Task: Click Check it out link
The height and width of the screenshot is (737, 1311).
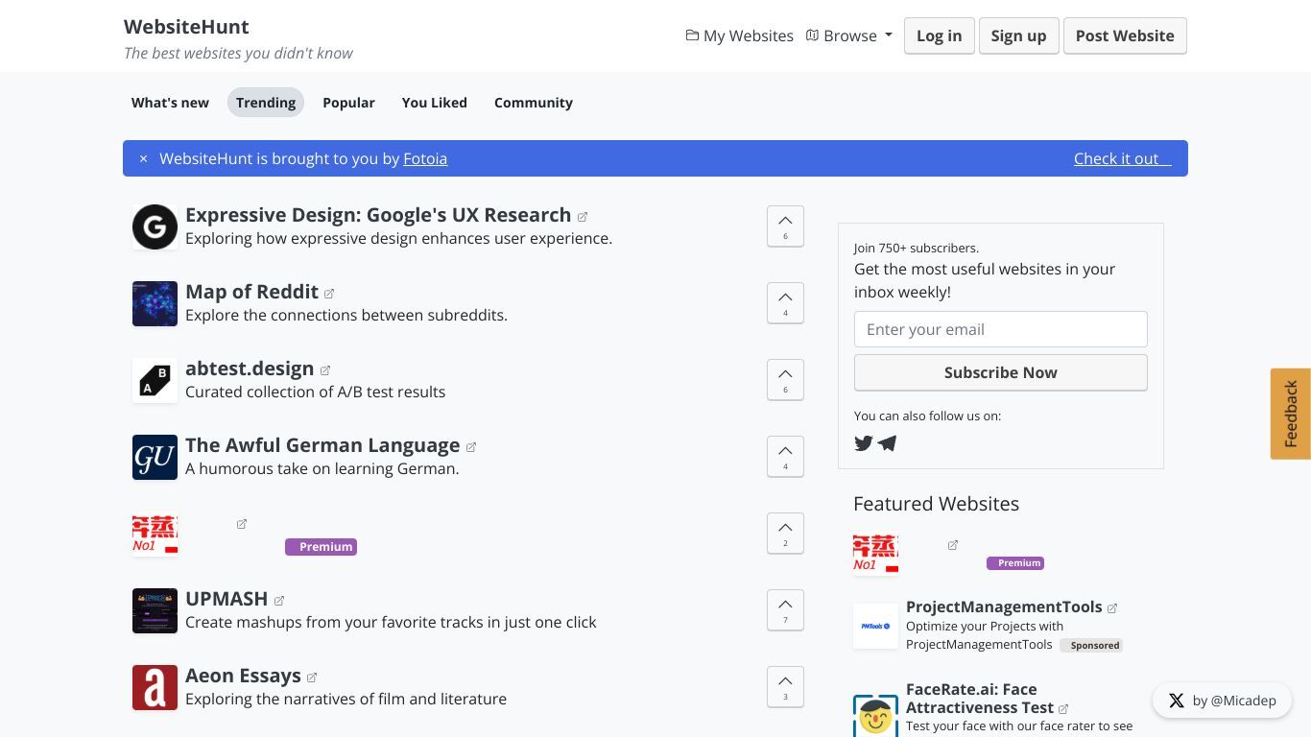Action: click(1122, 158)
